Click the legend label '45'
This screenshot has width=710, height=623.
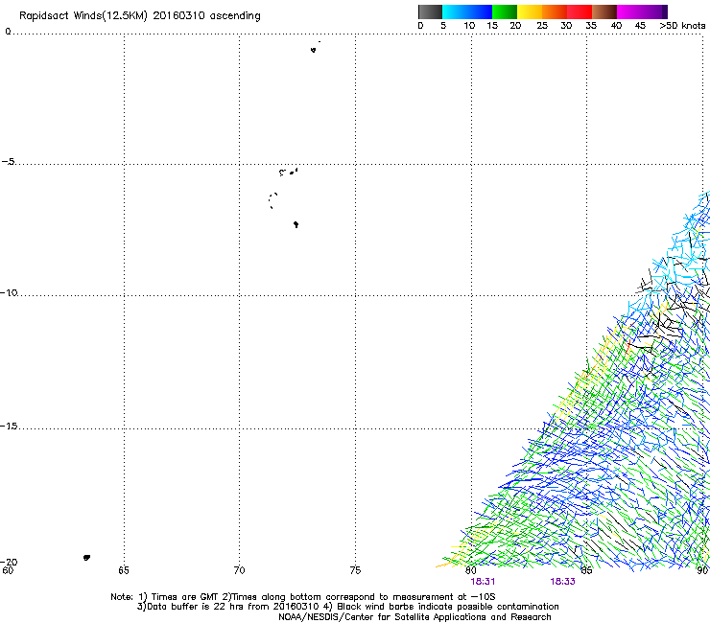(640, 26)
